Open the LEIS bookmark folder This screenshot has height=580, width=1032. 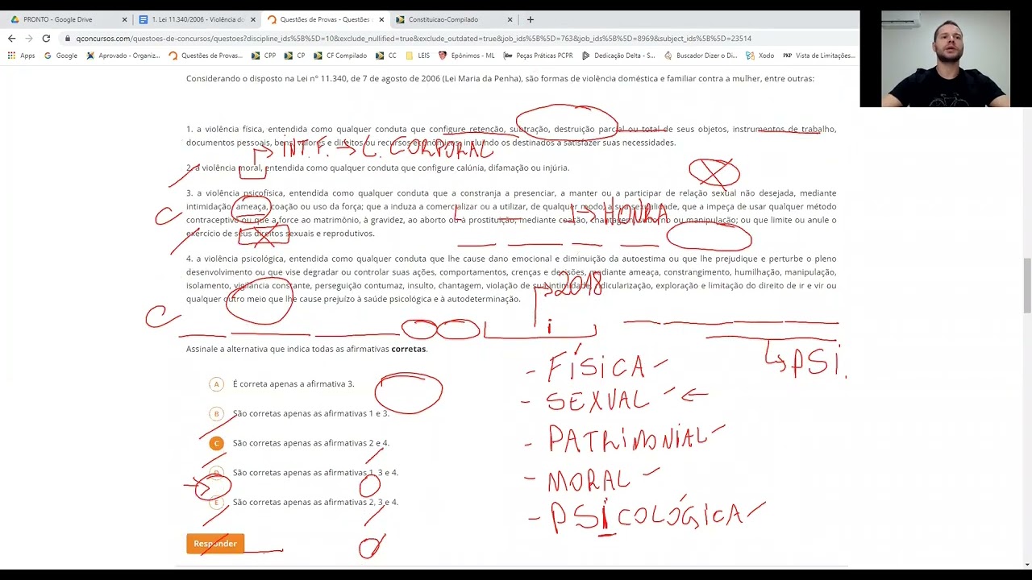418,56
